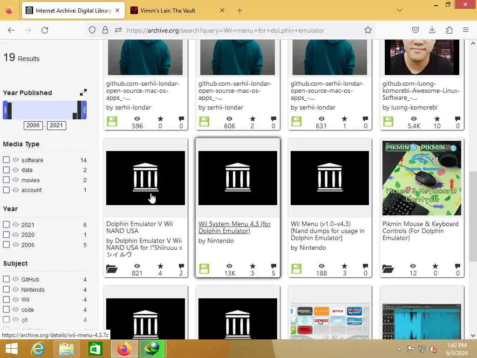Show hidden system tray icons arrow
The height and width of the screenshot is (358, 477).
399,349
